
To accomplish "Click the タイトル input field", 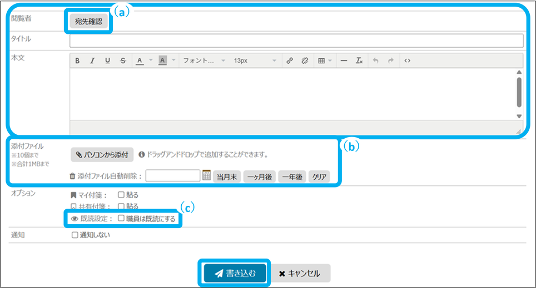I will (296, 41).
